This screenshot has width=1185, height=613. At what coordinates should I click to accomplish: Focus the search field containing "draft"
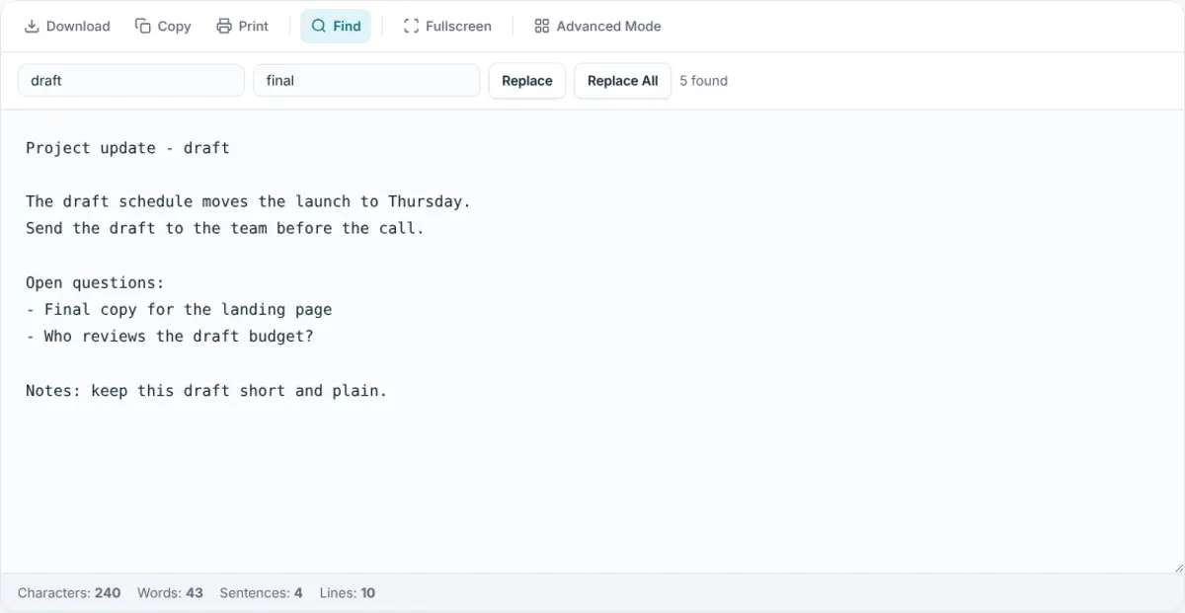[131, 81]
